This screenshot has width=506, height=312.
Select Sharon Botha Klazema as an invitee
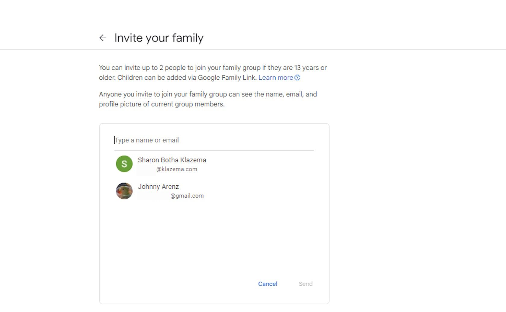[x=172, y=164]
